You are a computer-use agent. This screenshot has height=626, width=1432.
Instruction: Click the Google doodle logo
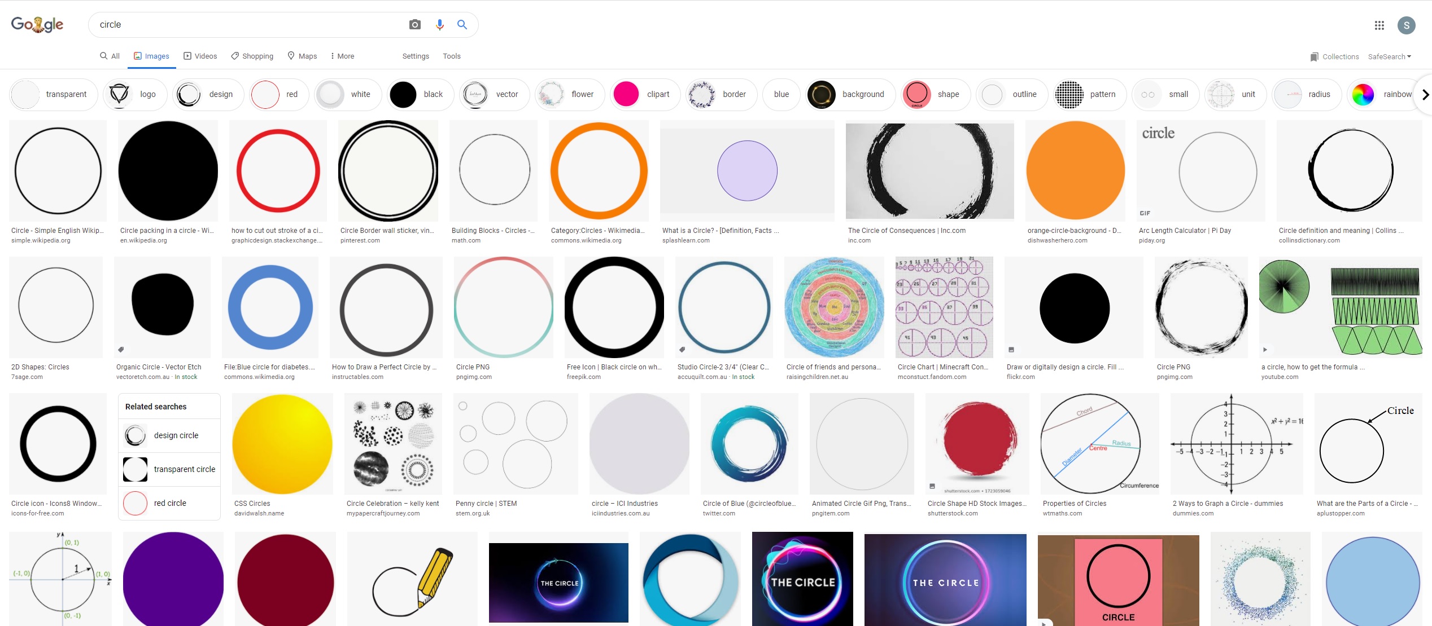(37, 25)
